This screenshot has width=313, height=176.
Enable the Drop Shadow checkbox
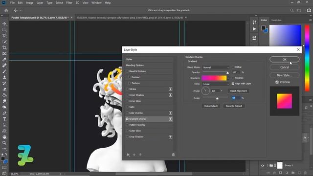click(127, 137)
